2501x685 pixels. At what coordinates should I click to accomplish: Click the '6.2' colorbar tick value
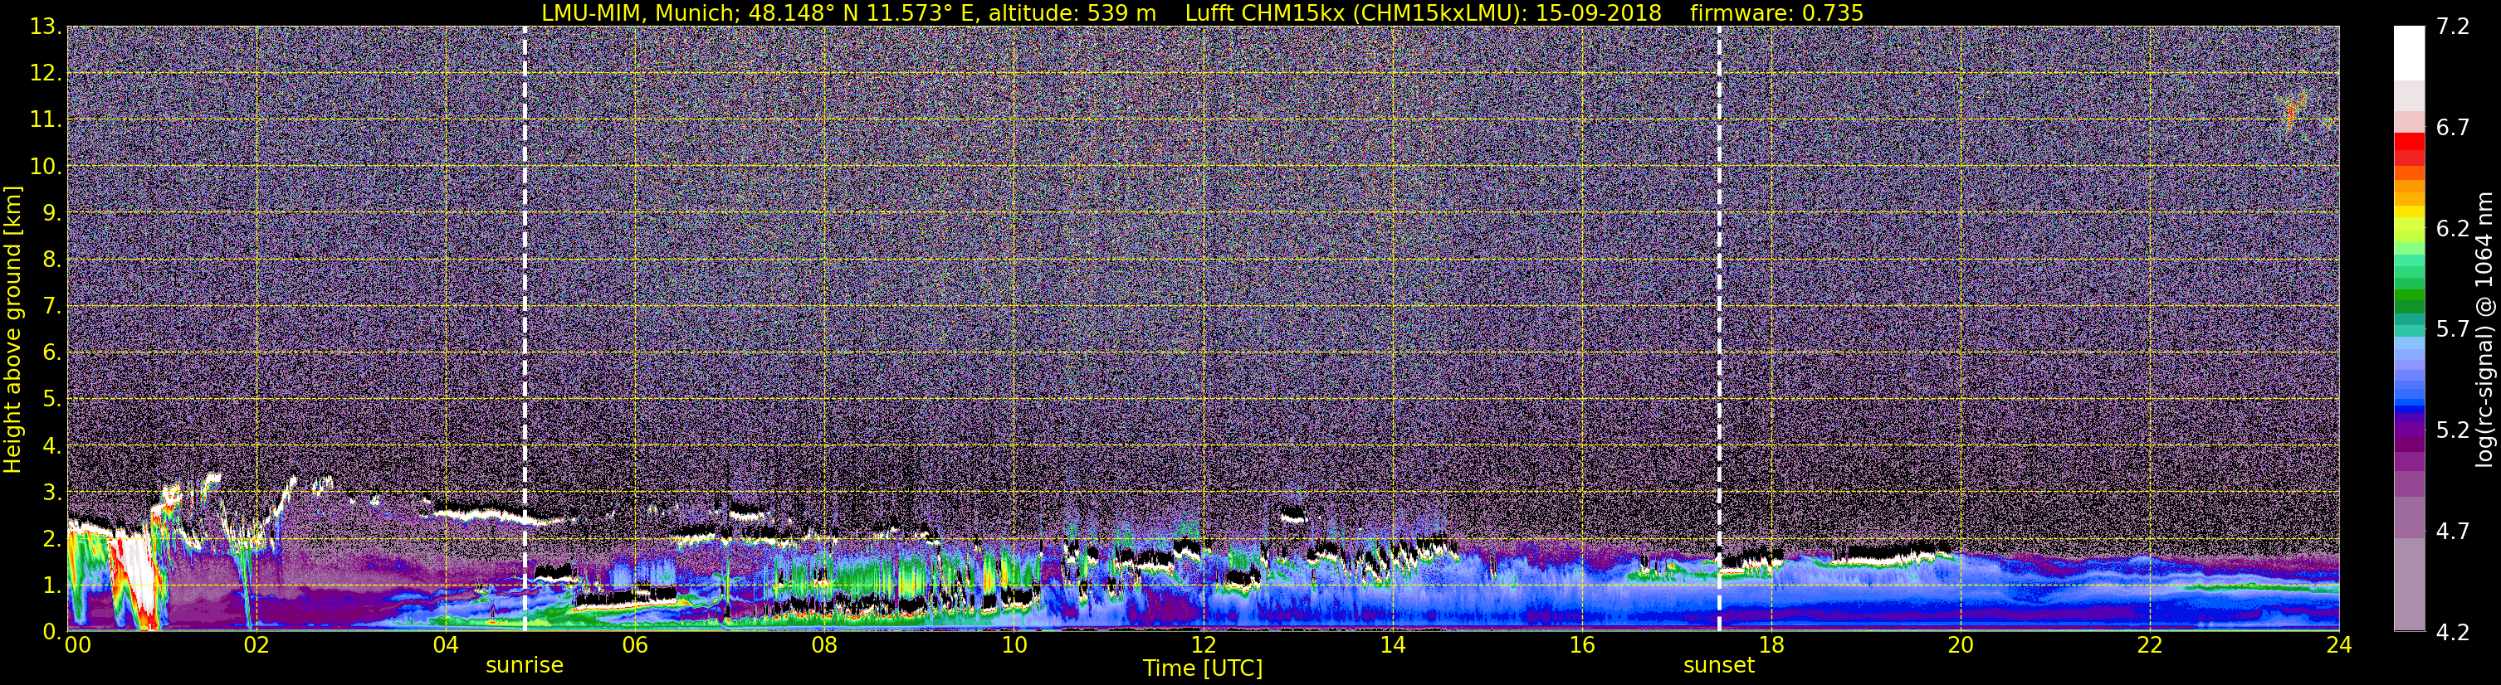[x=2453, y=228]
